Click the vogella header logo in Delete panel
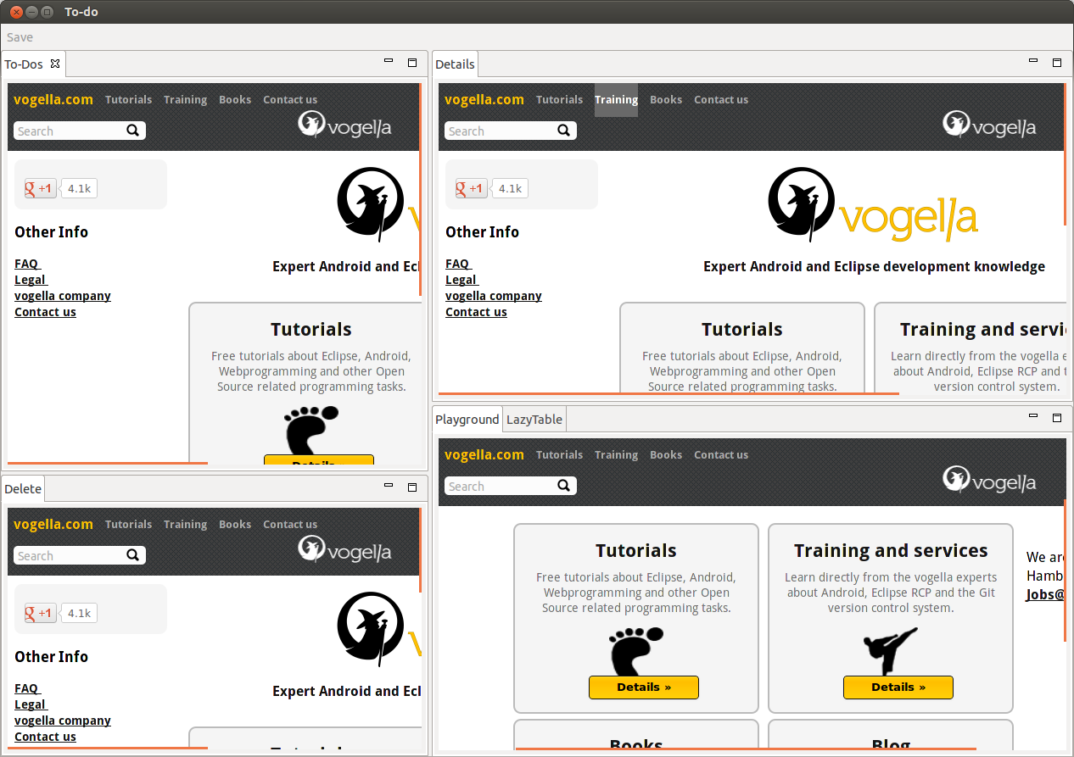Screen dimensions: 1074x757 pyautogui.click(x=344, y=550)
